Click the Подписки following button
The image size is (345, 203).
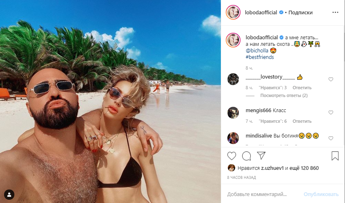pos(300,13)
